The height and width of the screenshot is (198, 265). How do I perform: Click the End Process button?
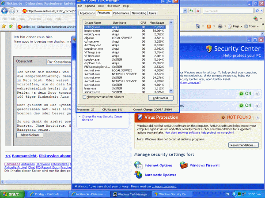(161, 98)
